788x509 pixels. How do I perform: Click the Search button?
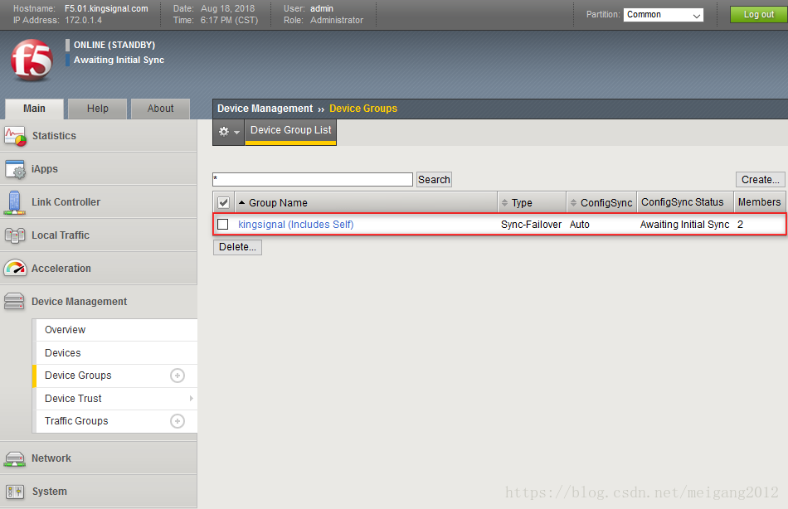434,179
